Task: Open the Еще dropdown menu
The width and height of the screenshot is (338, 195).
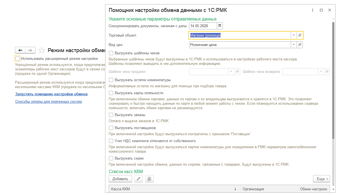Action: coord(321,179)
